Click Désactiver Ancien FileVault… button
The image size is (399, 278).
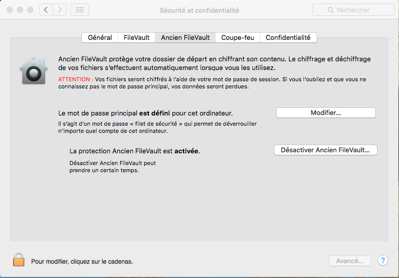point(325,150)
